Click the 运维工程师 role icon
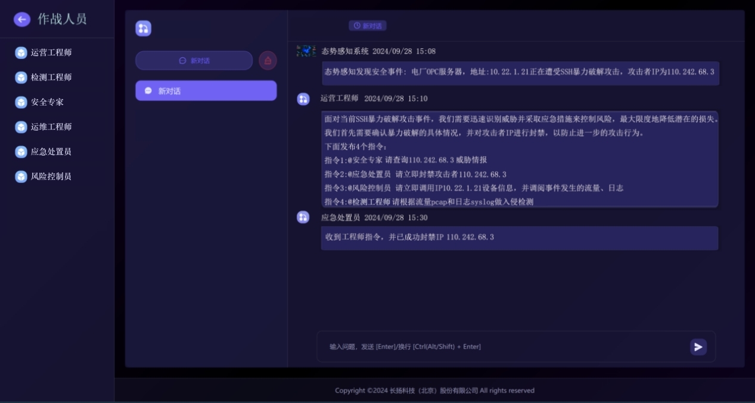 point(20,126)
